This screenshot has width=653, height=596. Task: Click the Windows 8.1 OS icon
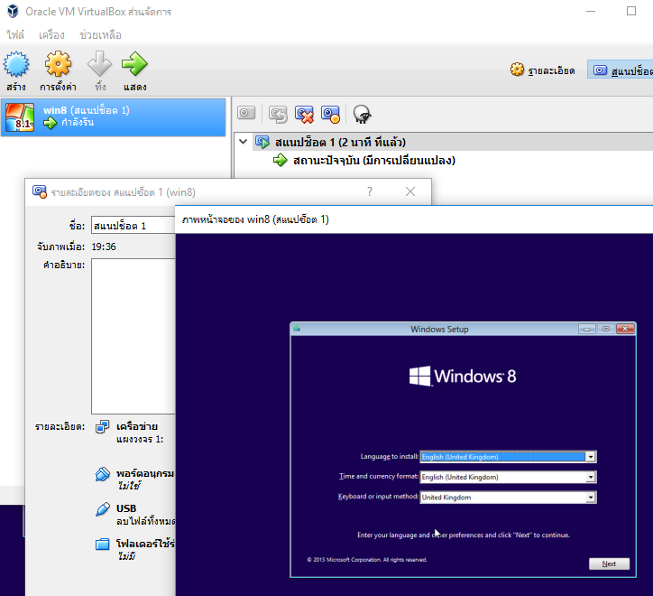[x=20, y=117]
